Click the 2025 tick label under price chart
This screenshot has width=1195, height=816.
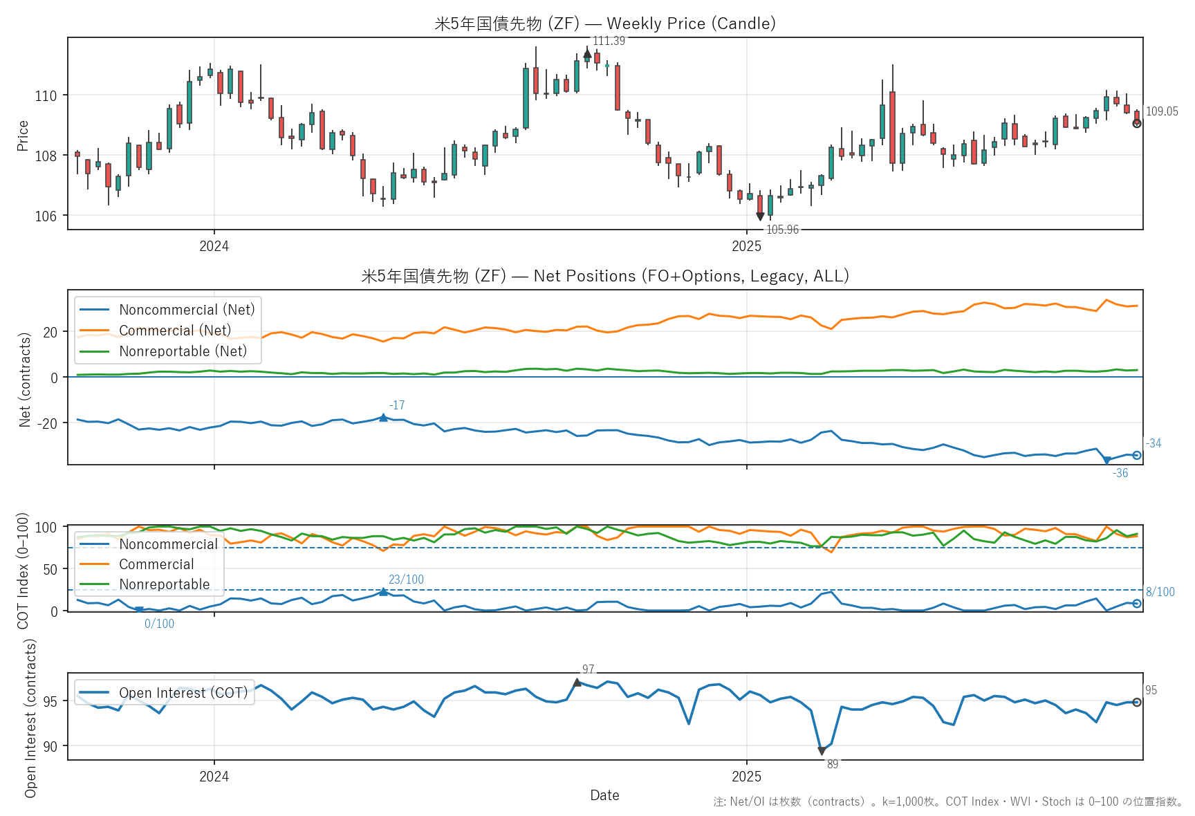746,246
